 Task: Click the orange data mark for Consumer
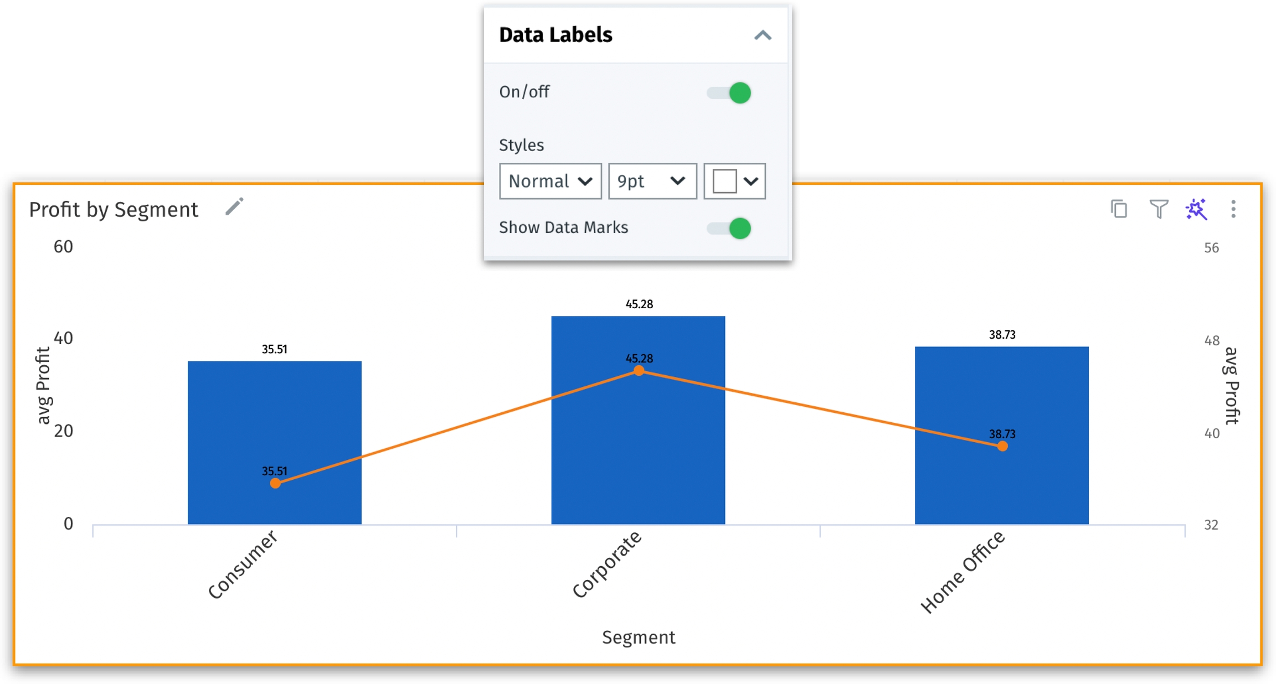coord(275,483)
